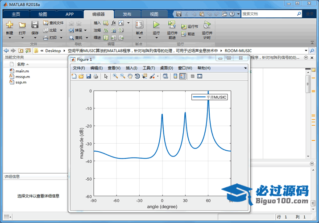Open 插入(I) menu in Figure 1

point(132,68)
